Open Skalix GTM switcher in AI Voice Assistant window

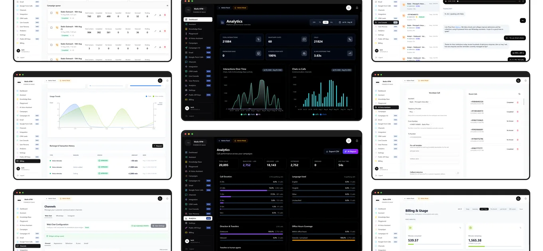click(387, 82)
